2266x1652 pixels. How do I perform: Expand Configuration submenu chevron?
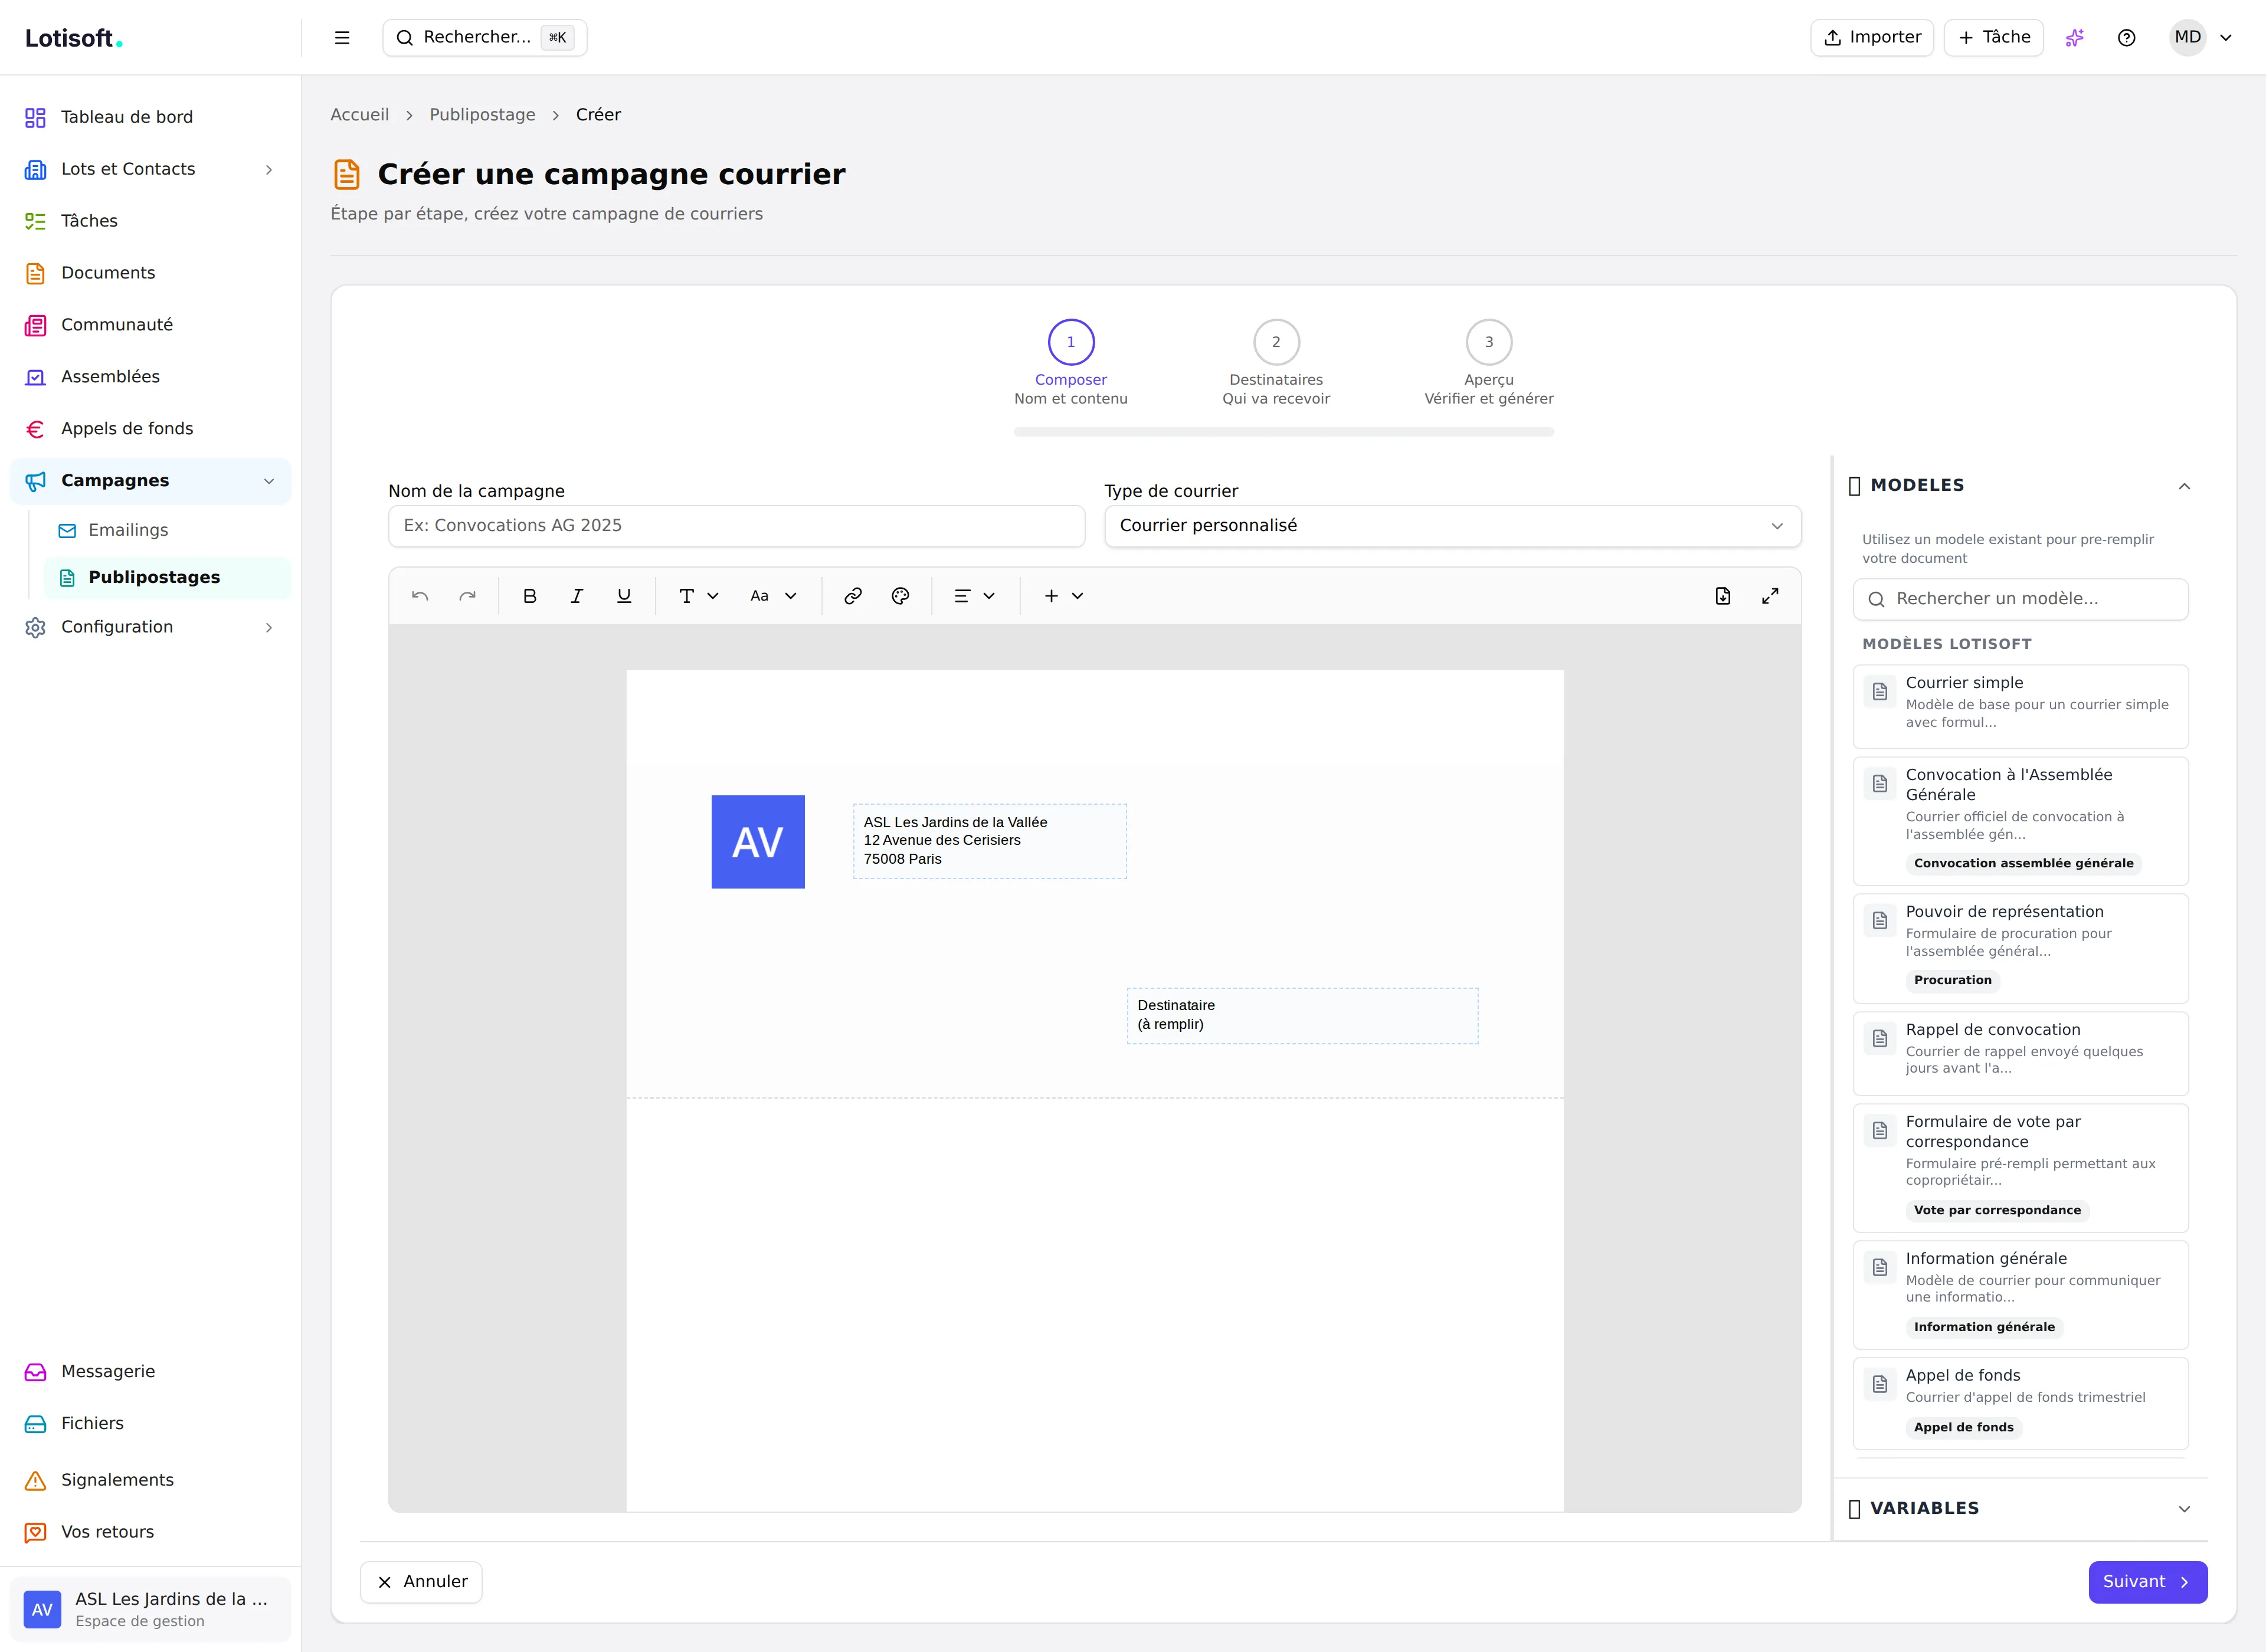(269, 627)
